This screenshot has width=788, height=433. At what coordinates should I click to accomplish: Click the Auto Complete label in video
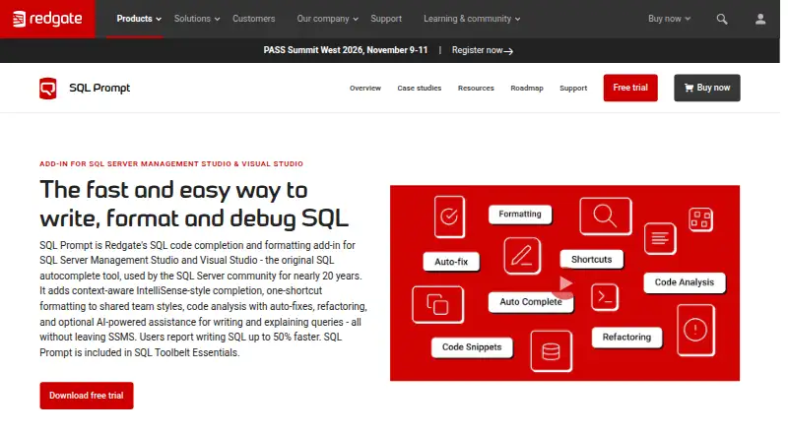pos(531,302)
